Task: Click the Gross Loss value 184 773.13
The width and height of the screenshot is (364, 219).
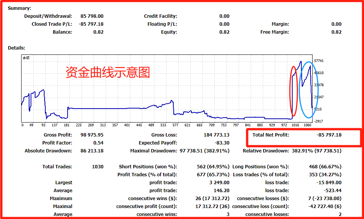Action: pos(217,135)
